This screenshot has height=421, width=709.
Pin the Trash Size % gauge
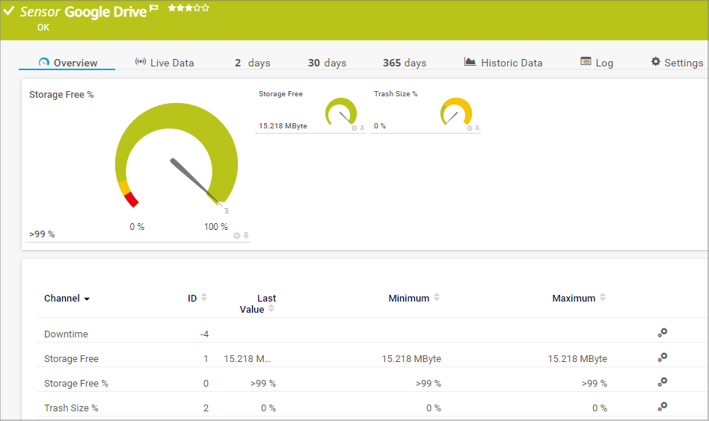[477, 128]
